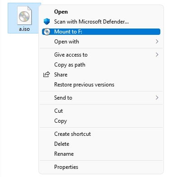The width and height of the screenshot is (173, 177).
Task: Select Delete from the menu
Action: coord(101,144)
